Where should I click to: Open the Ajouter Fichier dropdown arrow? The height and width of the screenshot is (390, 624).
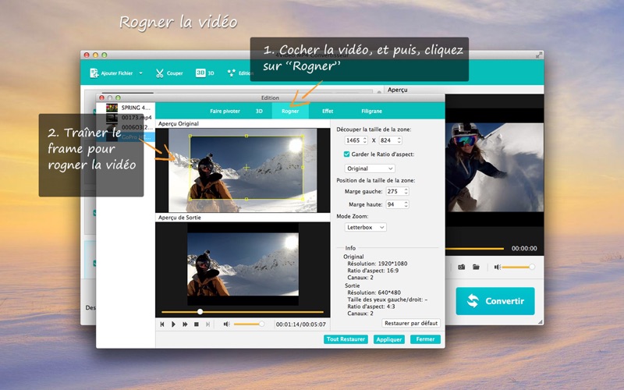141,73
